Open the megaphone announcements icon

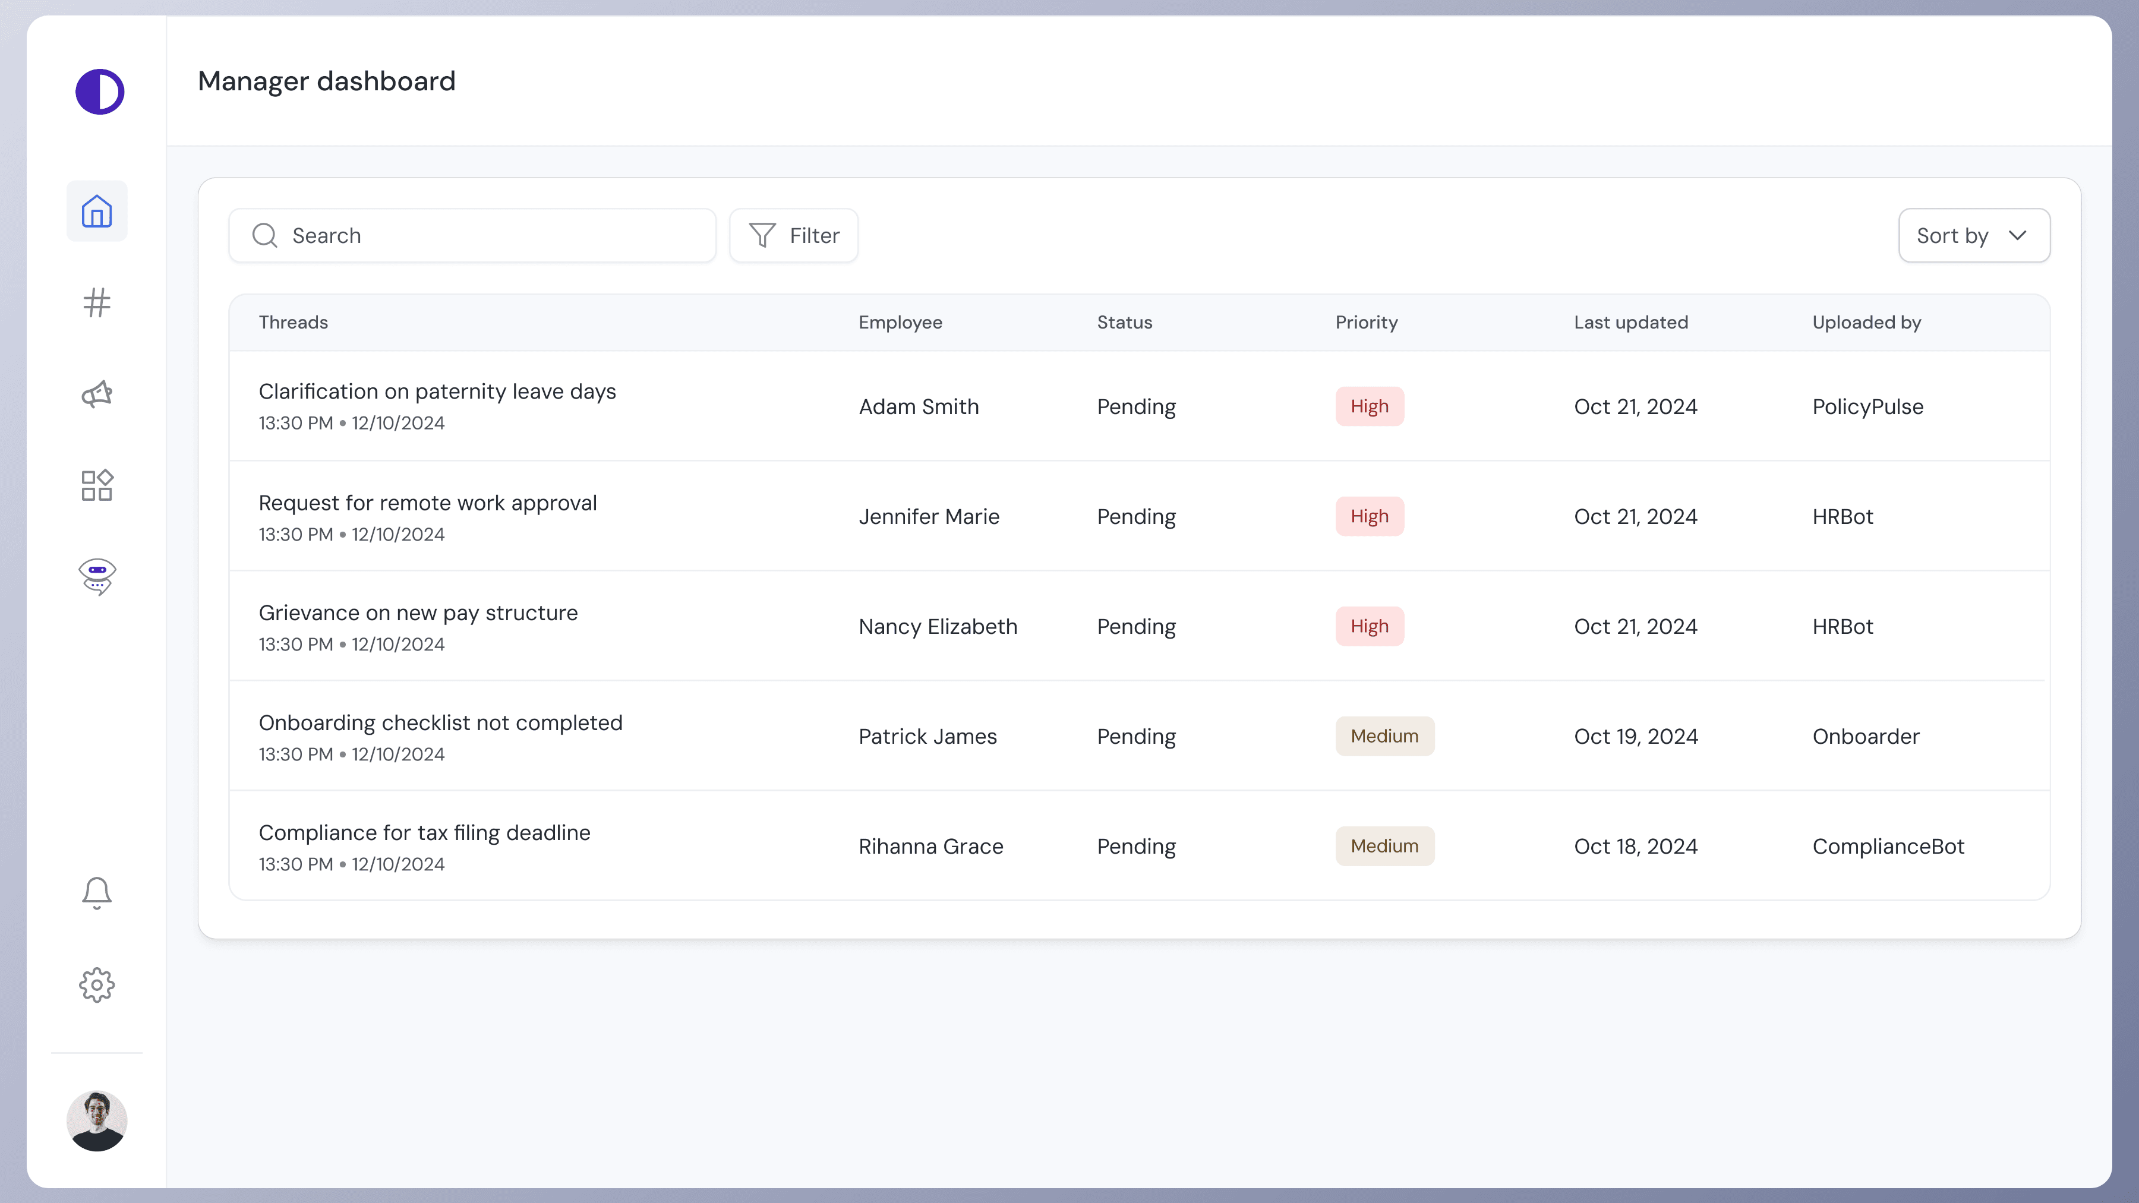[97, 394]
